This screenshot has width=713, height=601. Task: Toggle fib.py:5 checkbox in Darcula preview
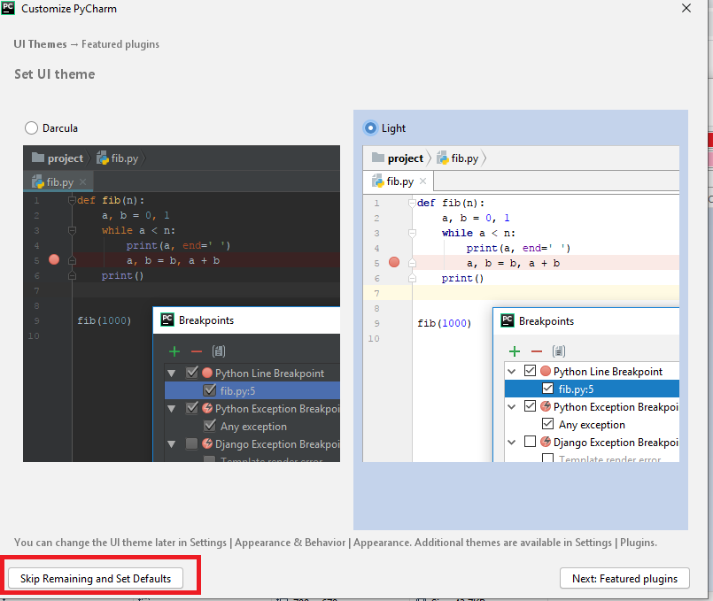pos(210,389)
